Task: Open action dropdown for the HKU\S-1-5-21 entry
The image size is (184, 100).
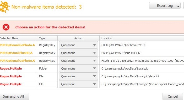Action: point(78,61)
